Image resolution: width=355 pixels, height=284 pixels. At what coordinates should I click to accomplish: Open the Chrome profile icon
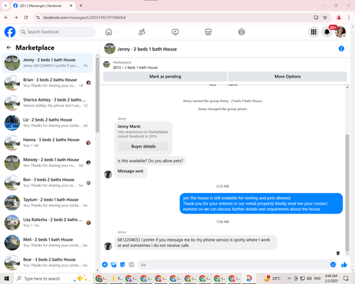coord(339,17)
